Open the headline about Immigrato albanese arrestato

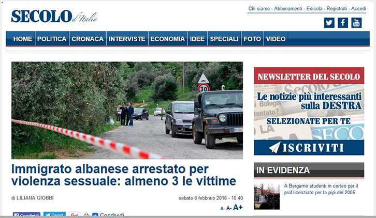tap(123, 175)
